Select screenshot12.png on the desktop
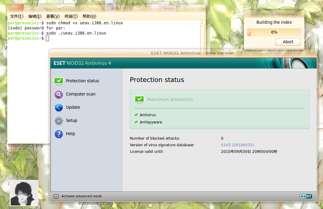Screen dimensions: 323x209 tap(95, 203)
